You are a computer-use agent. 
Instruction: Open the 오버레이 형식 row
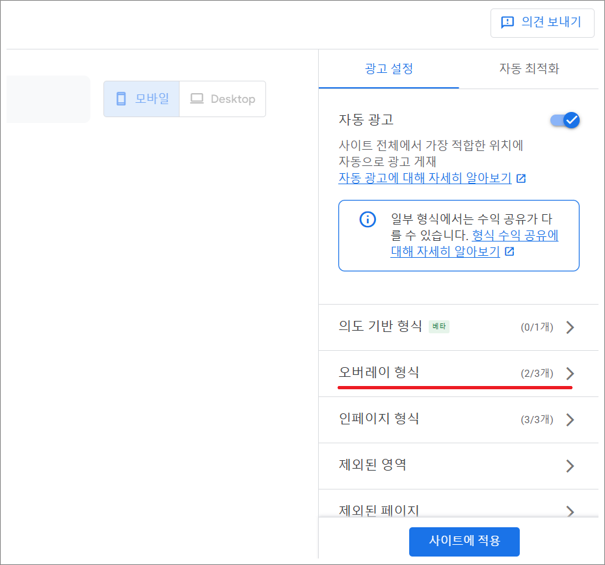(459, 374)
